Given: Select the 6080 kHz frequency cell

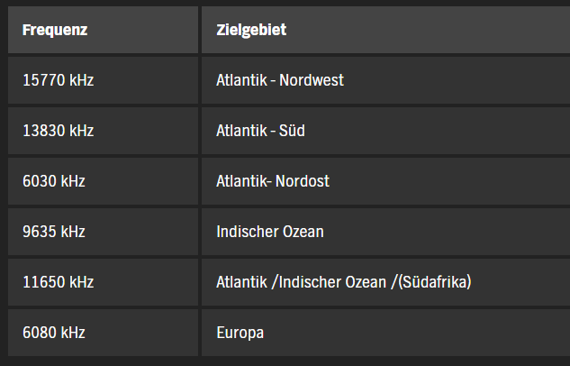Looking at the screenshot, I should 54,333.
